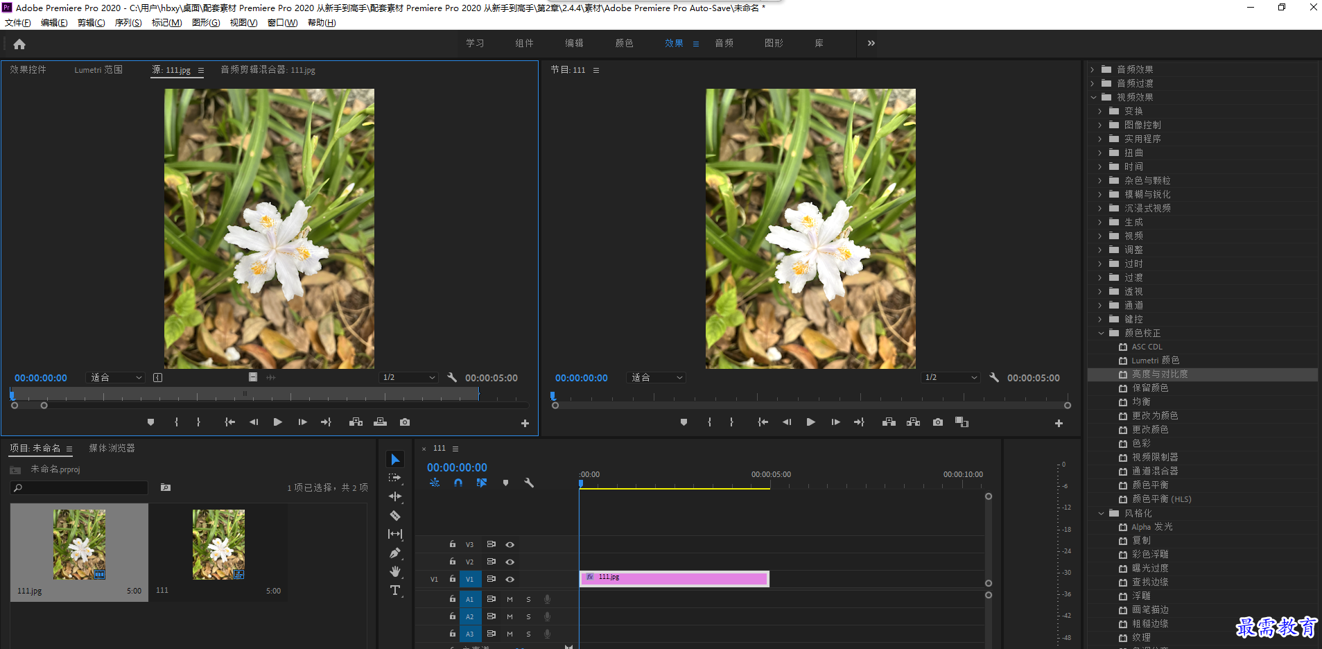This screenshot has height=649, width=1322.
Task: Open the 文件(F) menu
Action: (18, 23)
